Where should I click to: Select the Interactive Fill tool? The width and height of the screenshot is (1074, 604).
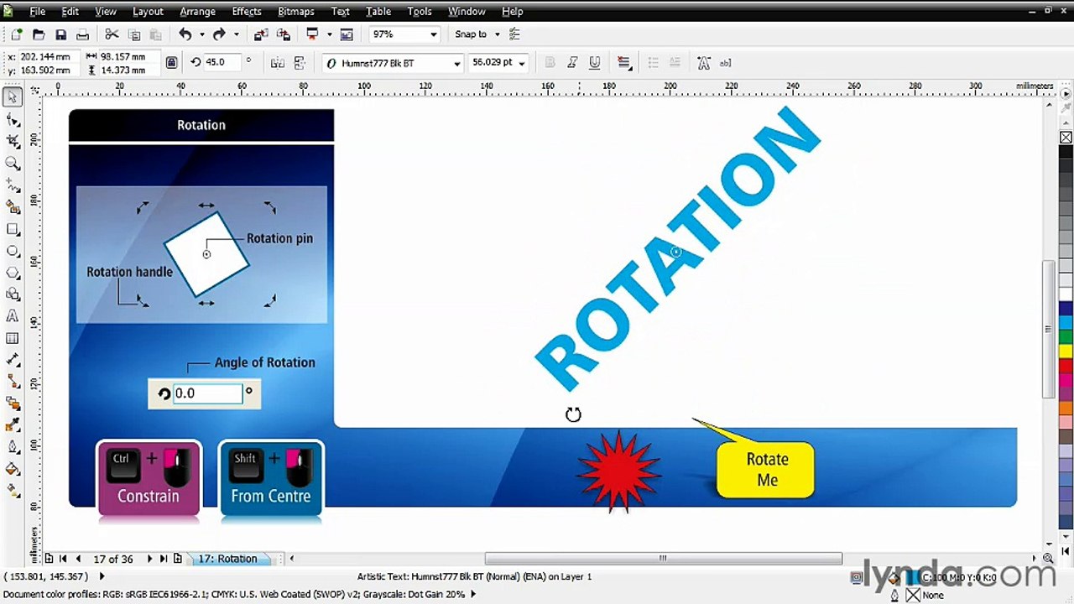point(13,491)
